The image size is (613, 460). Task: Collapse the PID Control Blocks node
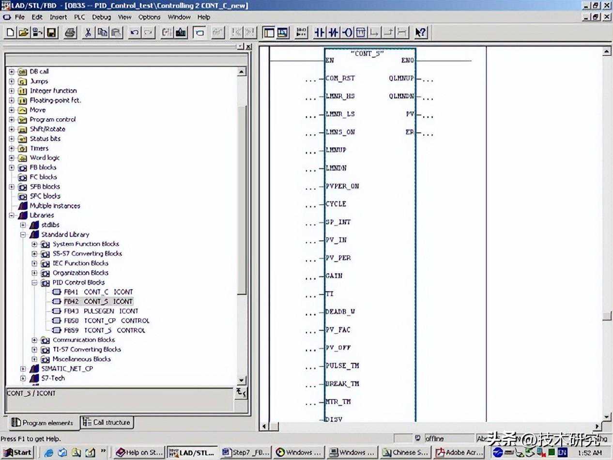[x=34, y=282]
